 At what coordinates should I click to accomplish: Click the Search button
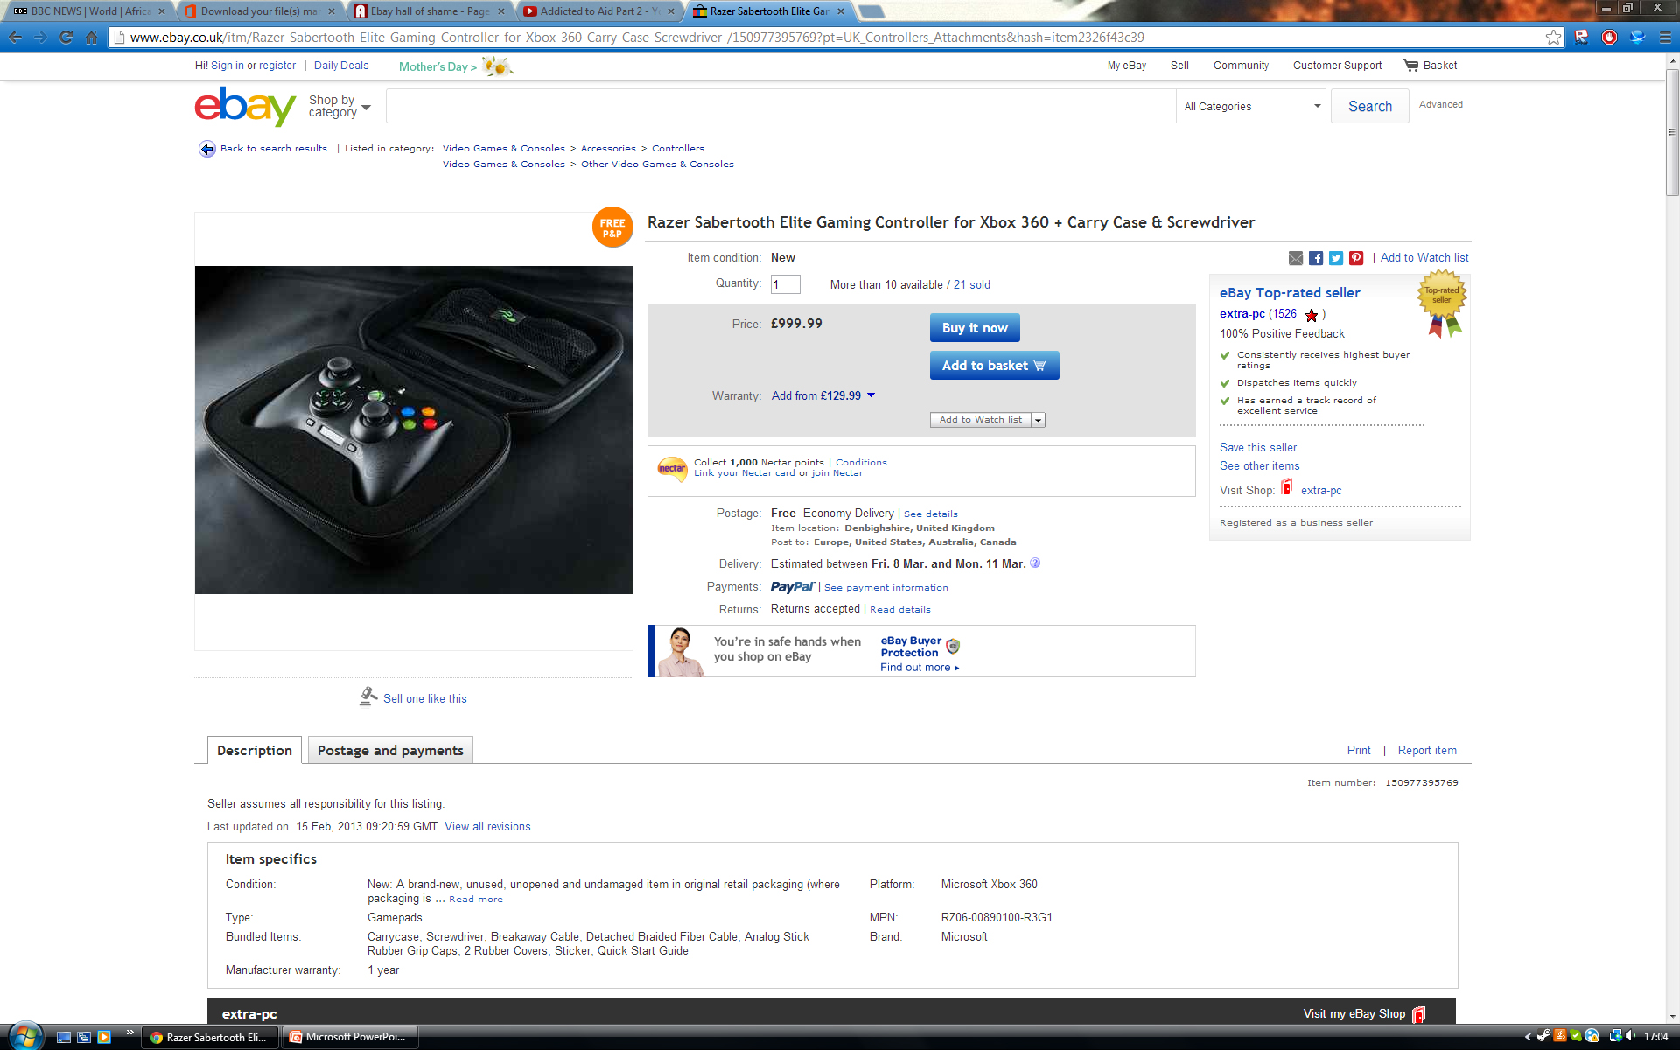tap(1369, 106)
